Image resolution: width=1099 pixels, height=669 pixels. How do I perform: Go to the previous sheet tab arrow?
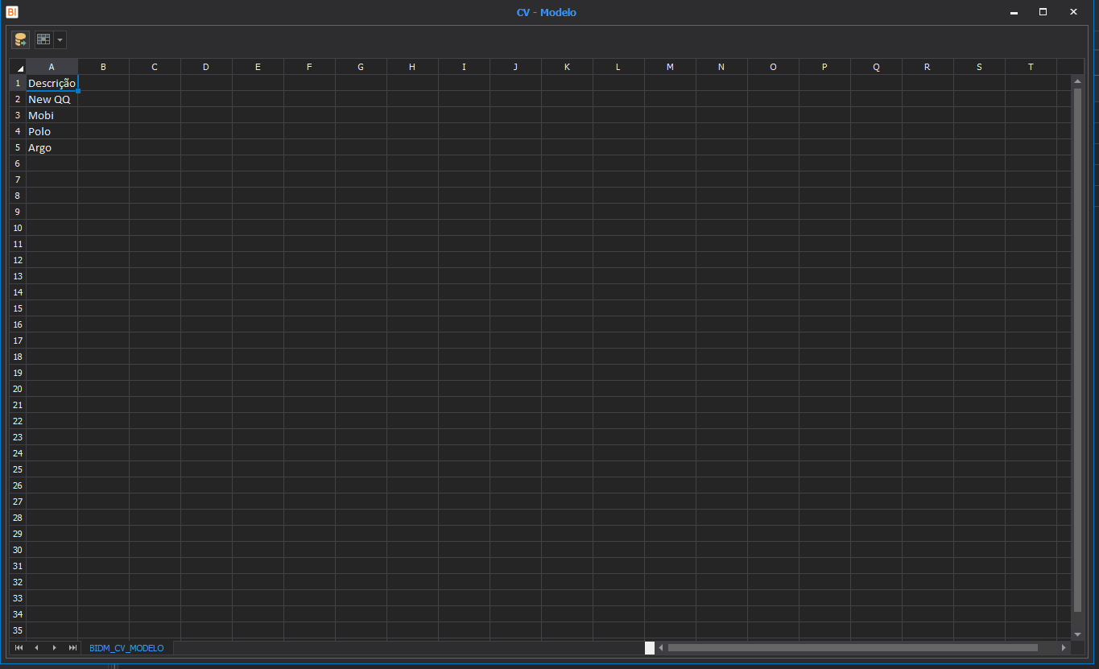pyautogui.click(x=36, y=648)
